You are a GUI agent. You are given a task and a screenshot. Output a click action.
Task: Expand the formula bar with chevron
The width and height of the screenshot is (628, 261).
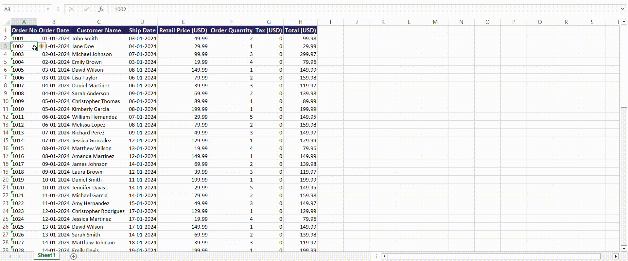622,9
